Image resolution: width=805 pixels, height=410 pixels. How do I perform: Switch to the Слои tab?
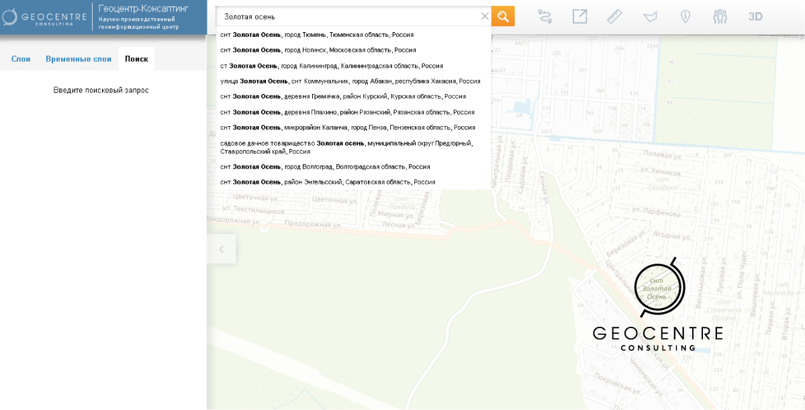21,59
